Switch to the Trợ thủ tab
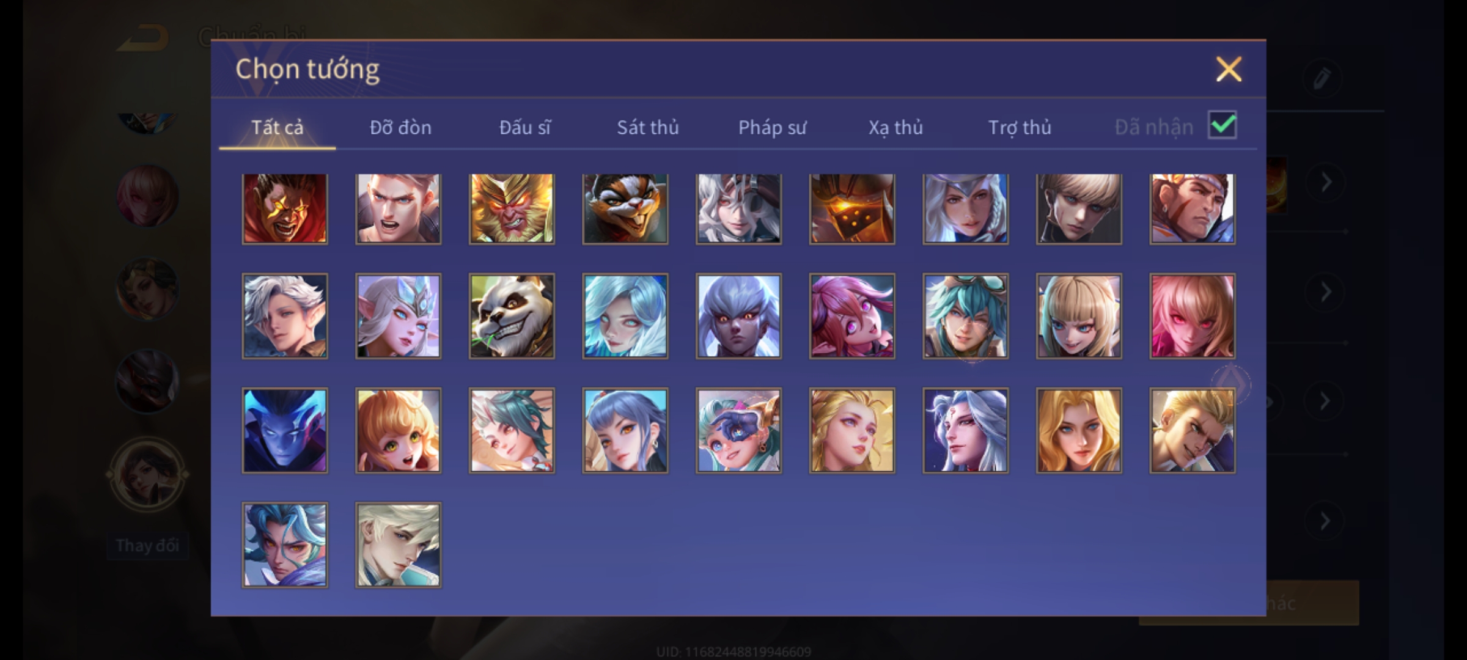The height and width of the screenshot is (660, 1467). click(1020, 127)
